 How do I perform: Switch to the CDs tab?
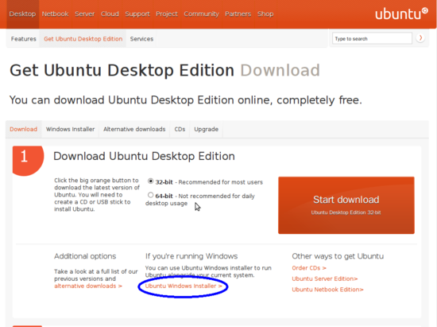pos(180,129)
